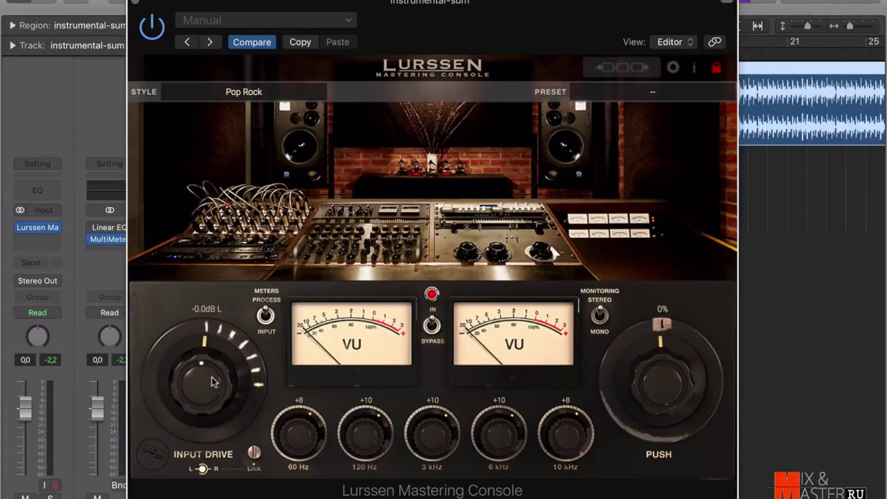Click the red IN indicator light
Image resolution: width=887 pixels, height=499 pixels.
click(x=432, y=295)
